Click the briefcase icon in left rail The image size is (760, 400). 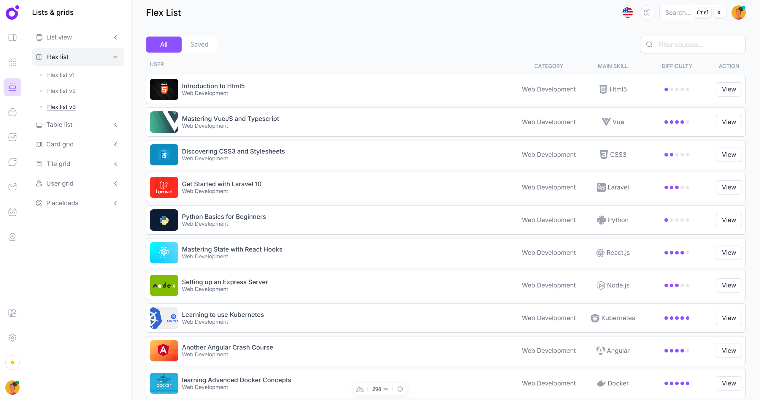[x=12, y=112]
